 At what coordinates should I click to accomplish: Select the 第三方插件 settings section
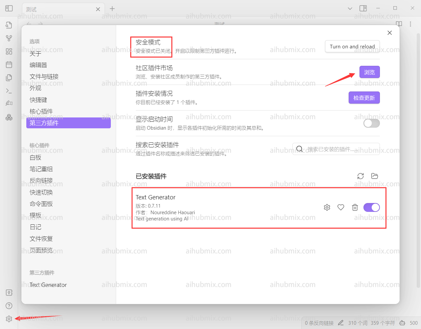pyautogui.click(x=68, y=123)
